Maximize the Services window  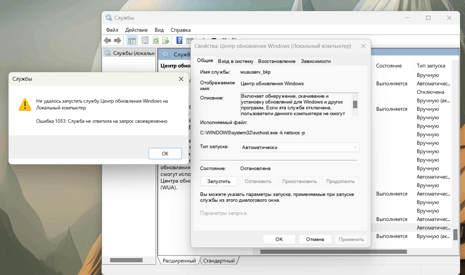click(x=428, y=18)
